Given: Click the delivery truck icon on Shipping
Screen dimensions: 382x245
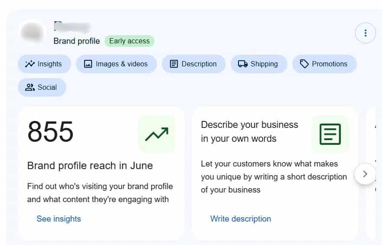Looking at the screenshot, I should click(243, 64).
